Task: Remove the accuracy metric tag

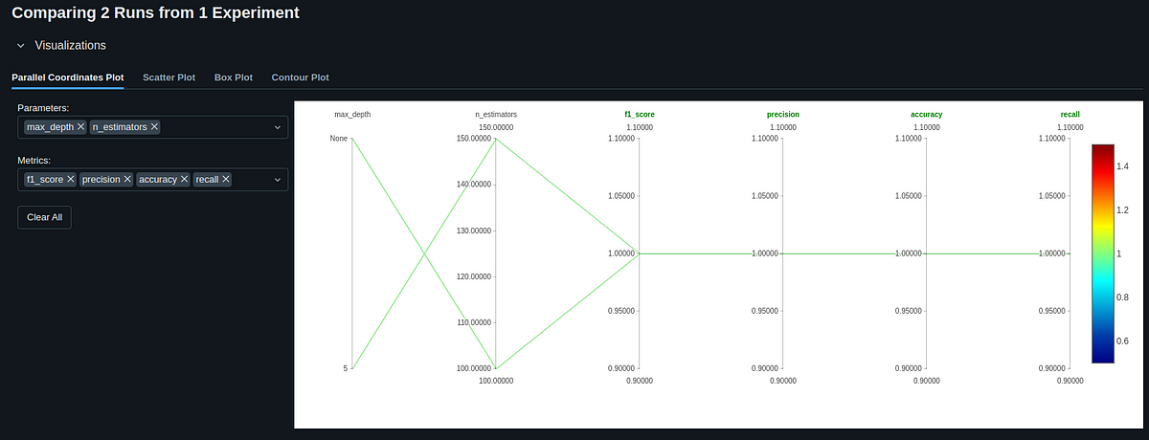Action: 183,179
